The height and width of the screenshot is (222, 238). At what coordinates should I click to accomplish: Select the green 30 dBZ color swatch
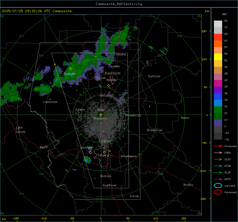coord(218,110)
